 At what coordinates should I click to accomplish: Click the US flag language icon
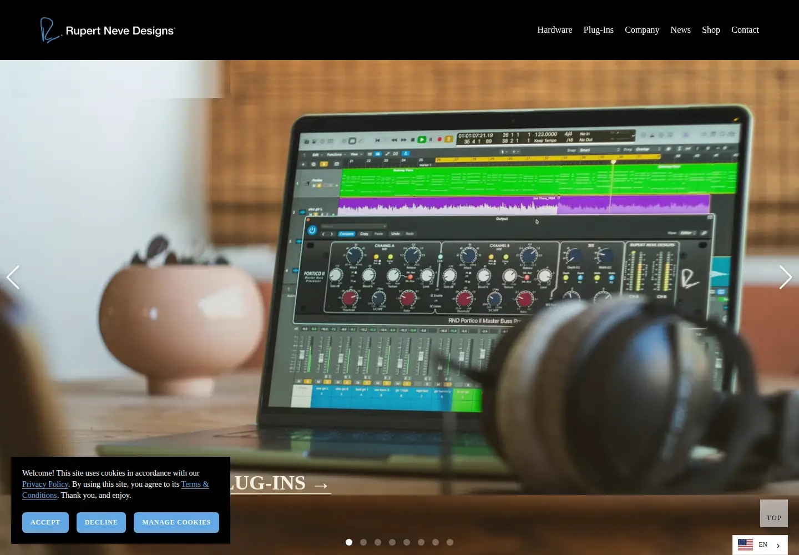point(745,544)
